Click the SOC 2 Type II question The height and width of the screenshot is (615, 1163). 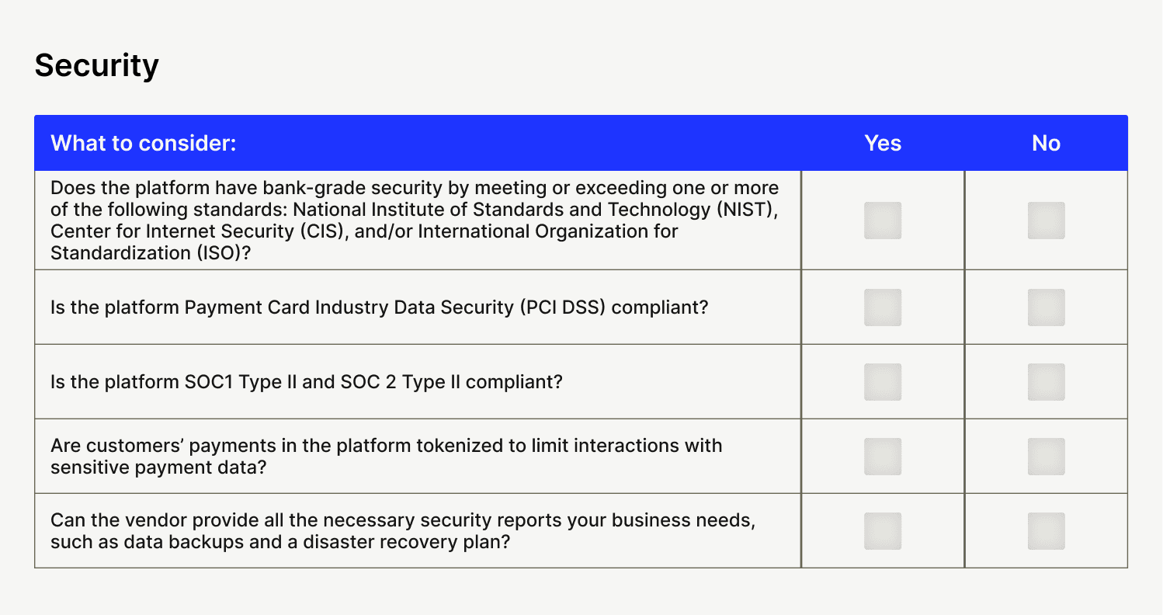[306, 382]
